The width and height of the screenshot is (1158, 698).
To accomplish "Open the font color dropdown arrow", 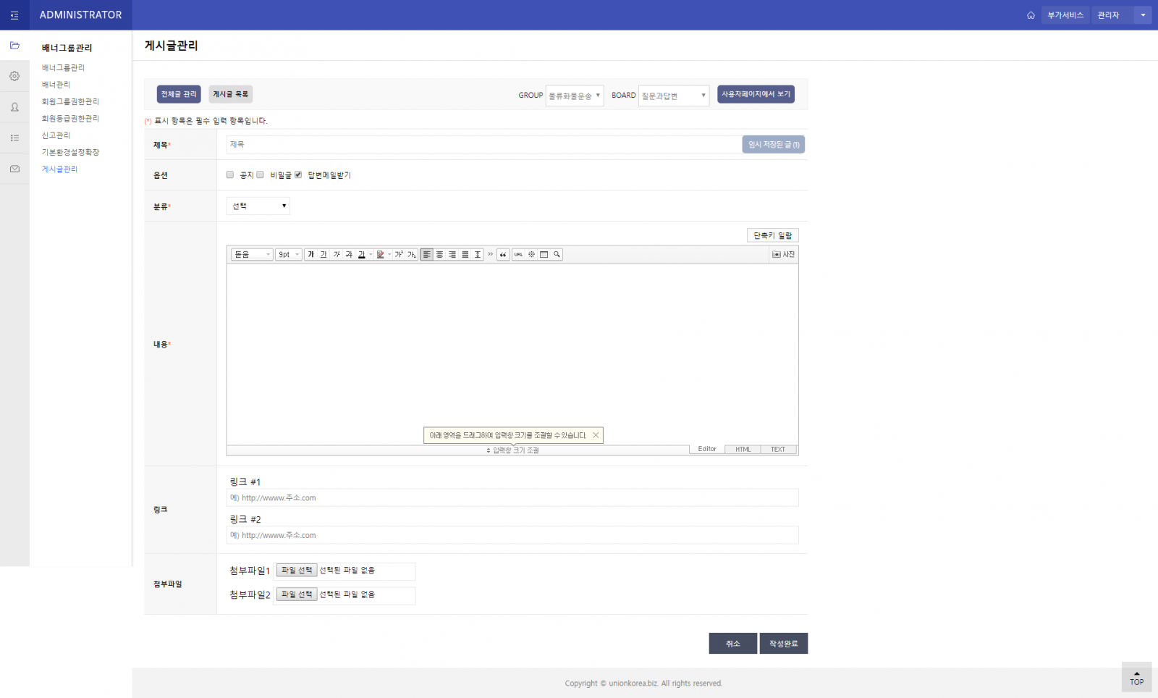I will pyautogui.click(x=371, y=254).
